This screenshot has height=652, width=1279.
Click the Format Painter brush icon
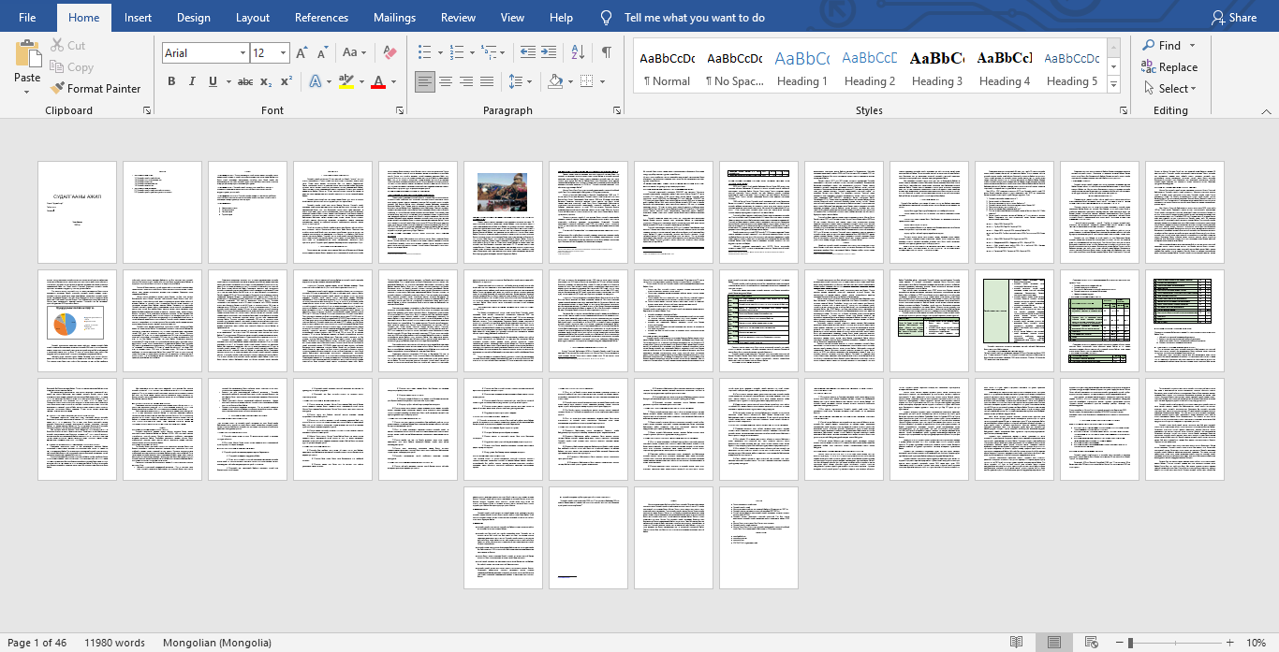(x=57, y=89)
